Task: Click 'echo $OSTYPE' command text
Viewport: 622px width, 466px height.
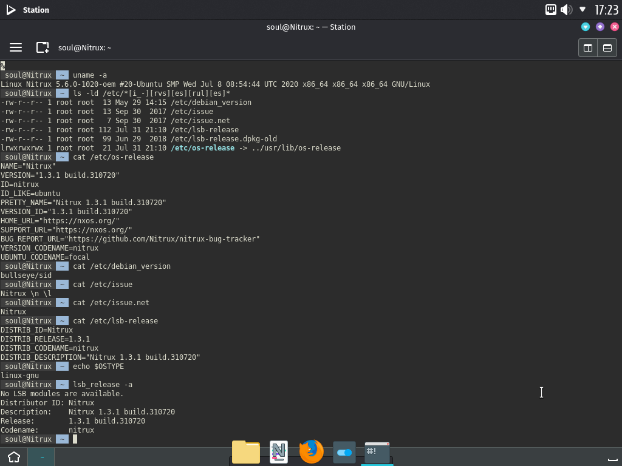Action: [98, 366]
